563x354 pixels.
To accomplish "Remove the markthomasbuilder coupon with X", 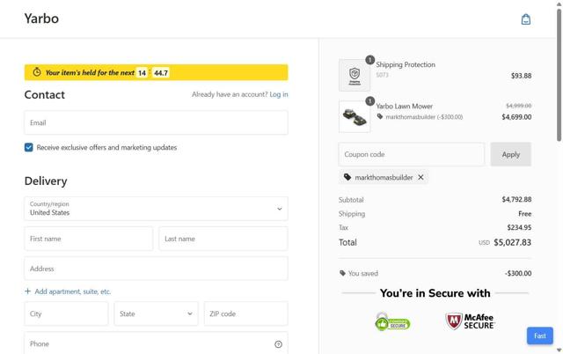I will pyautogui.click(x=420, y=177).
